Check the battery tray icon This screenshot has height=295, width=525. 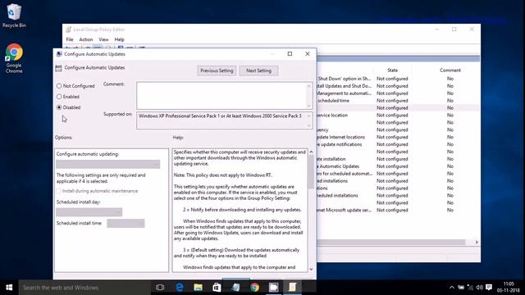(461, 288)
